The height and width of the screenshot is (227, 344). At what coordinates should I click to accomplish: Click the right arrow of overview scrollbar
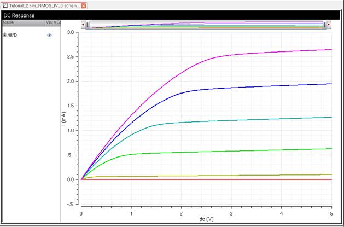tap(331, 25)
